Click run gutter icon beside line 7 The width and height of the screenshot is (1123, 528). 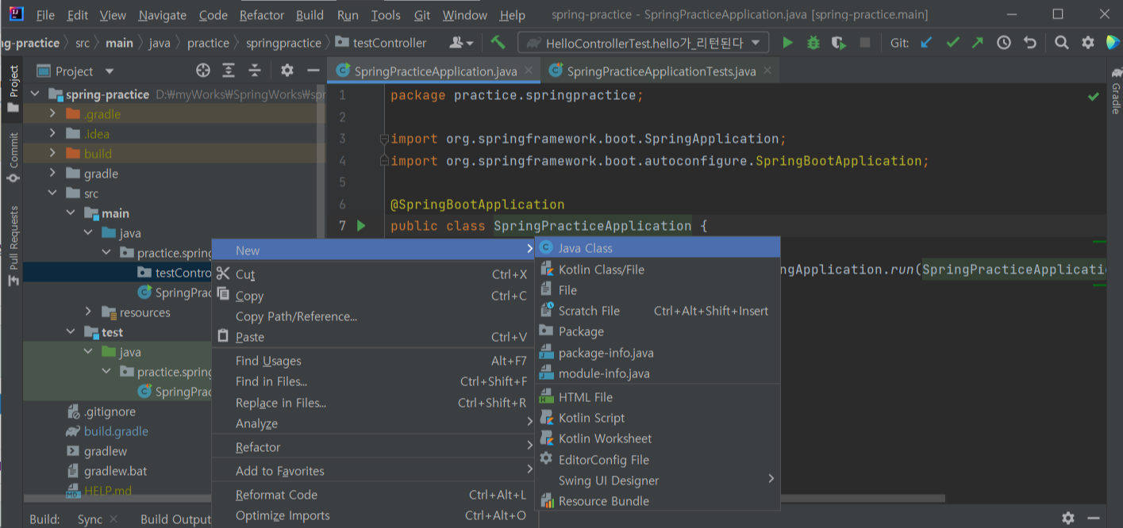pyautogui.click(x=362, y=226)
